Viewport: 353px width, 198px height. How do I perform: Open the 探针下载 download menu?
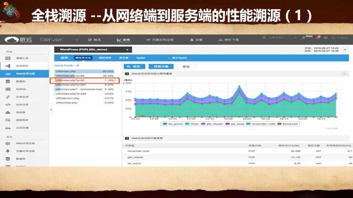pyautogui.click(x=229, y=40)
